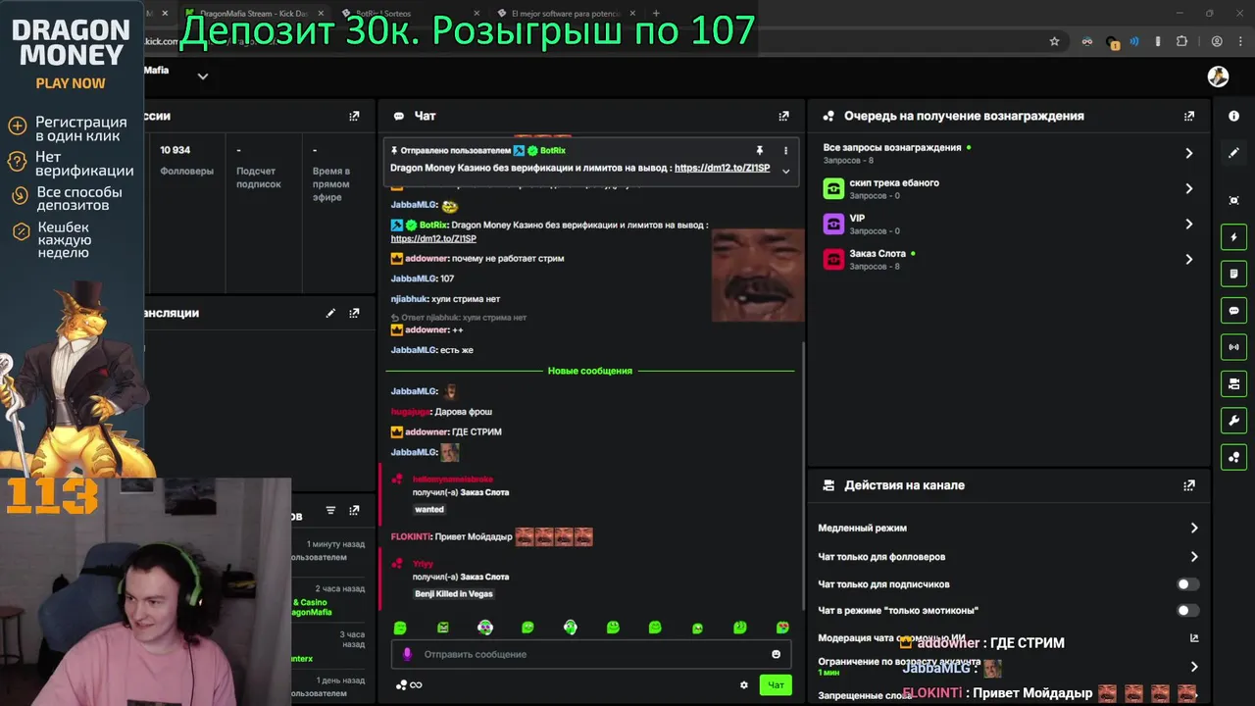Viewport: 1255px width, 706px height.
Task: Click Dragon Money PLAY NOW banner
Action: (x=71, y=83)
